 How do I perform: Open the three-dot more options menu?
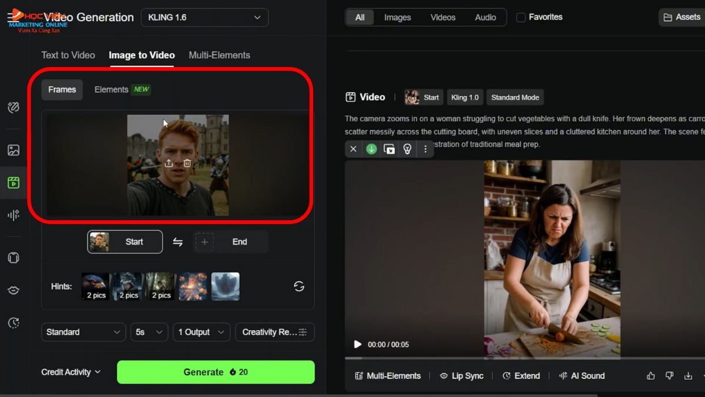click(425, 149)
